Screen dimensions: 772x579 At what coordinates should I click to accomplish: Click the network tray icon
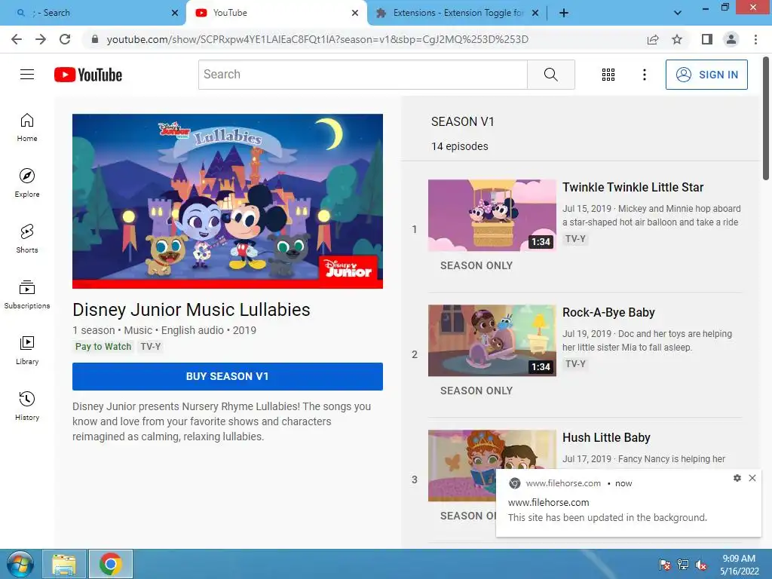(683, 565)
